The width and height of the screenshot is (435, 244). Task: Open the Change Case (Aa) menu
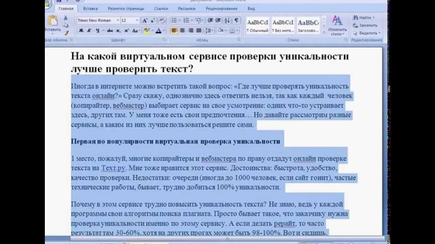(136, 30)
